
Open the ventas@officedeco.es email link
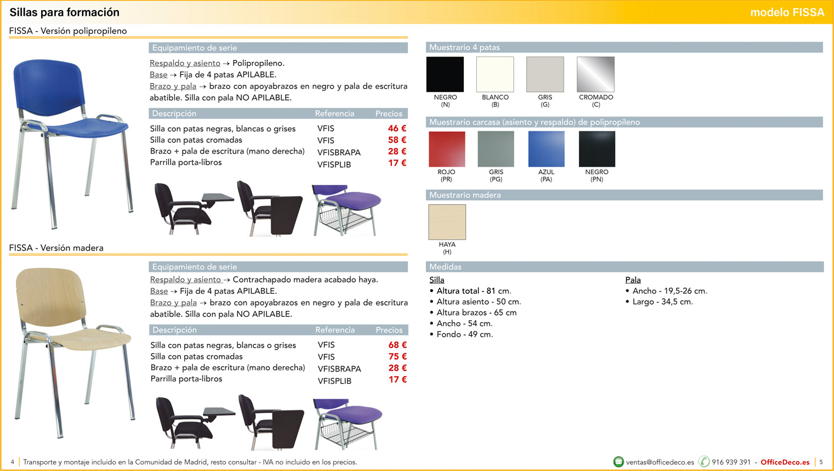[660, 462]
